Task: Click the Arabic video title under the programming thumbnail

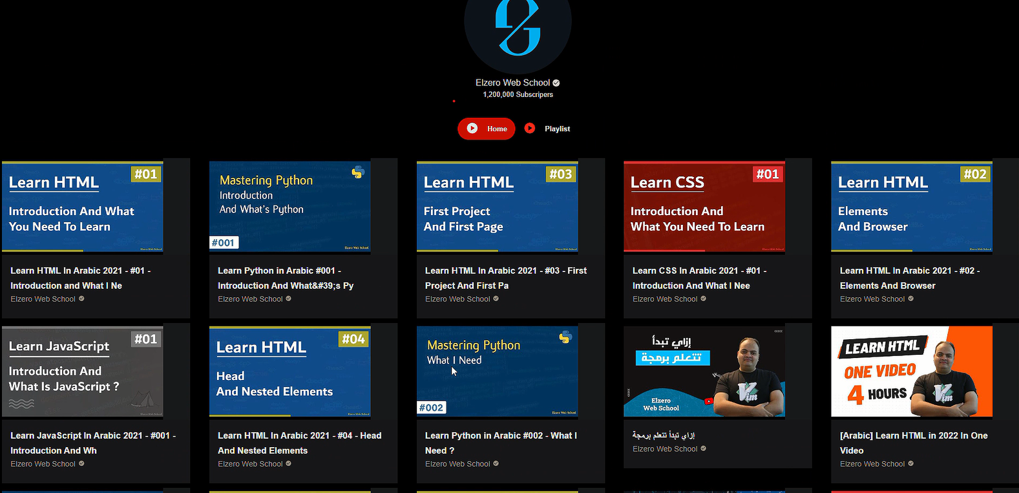Action: tap(664, 435)
